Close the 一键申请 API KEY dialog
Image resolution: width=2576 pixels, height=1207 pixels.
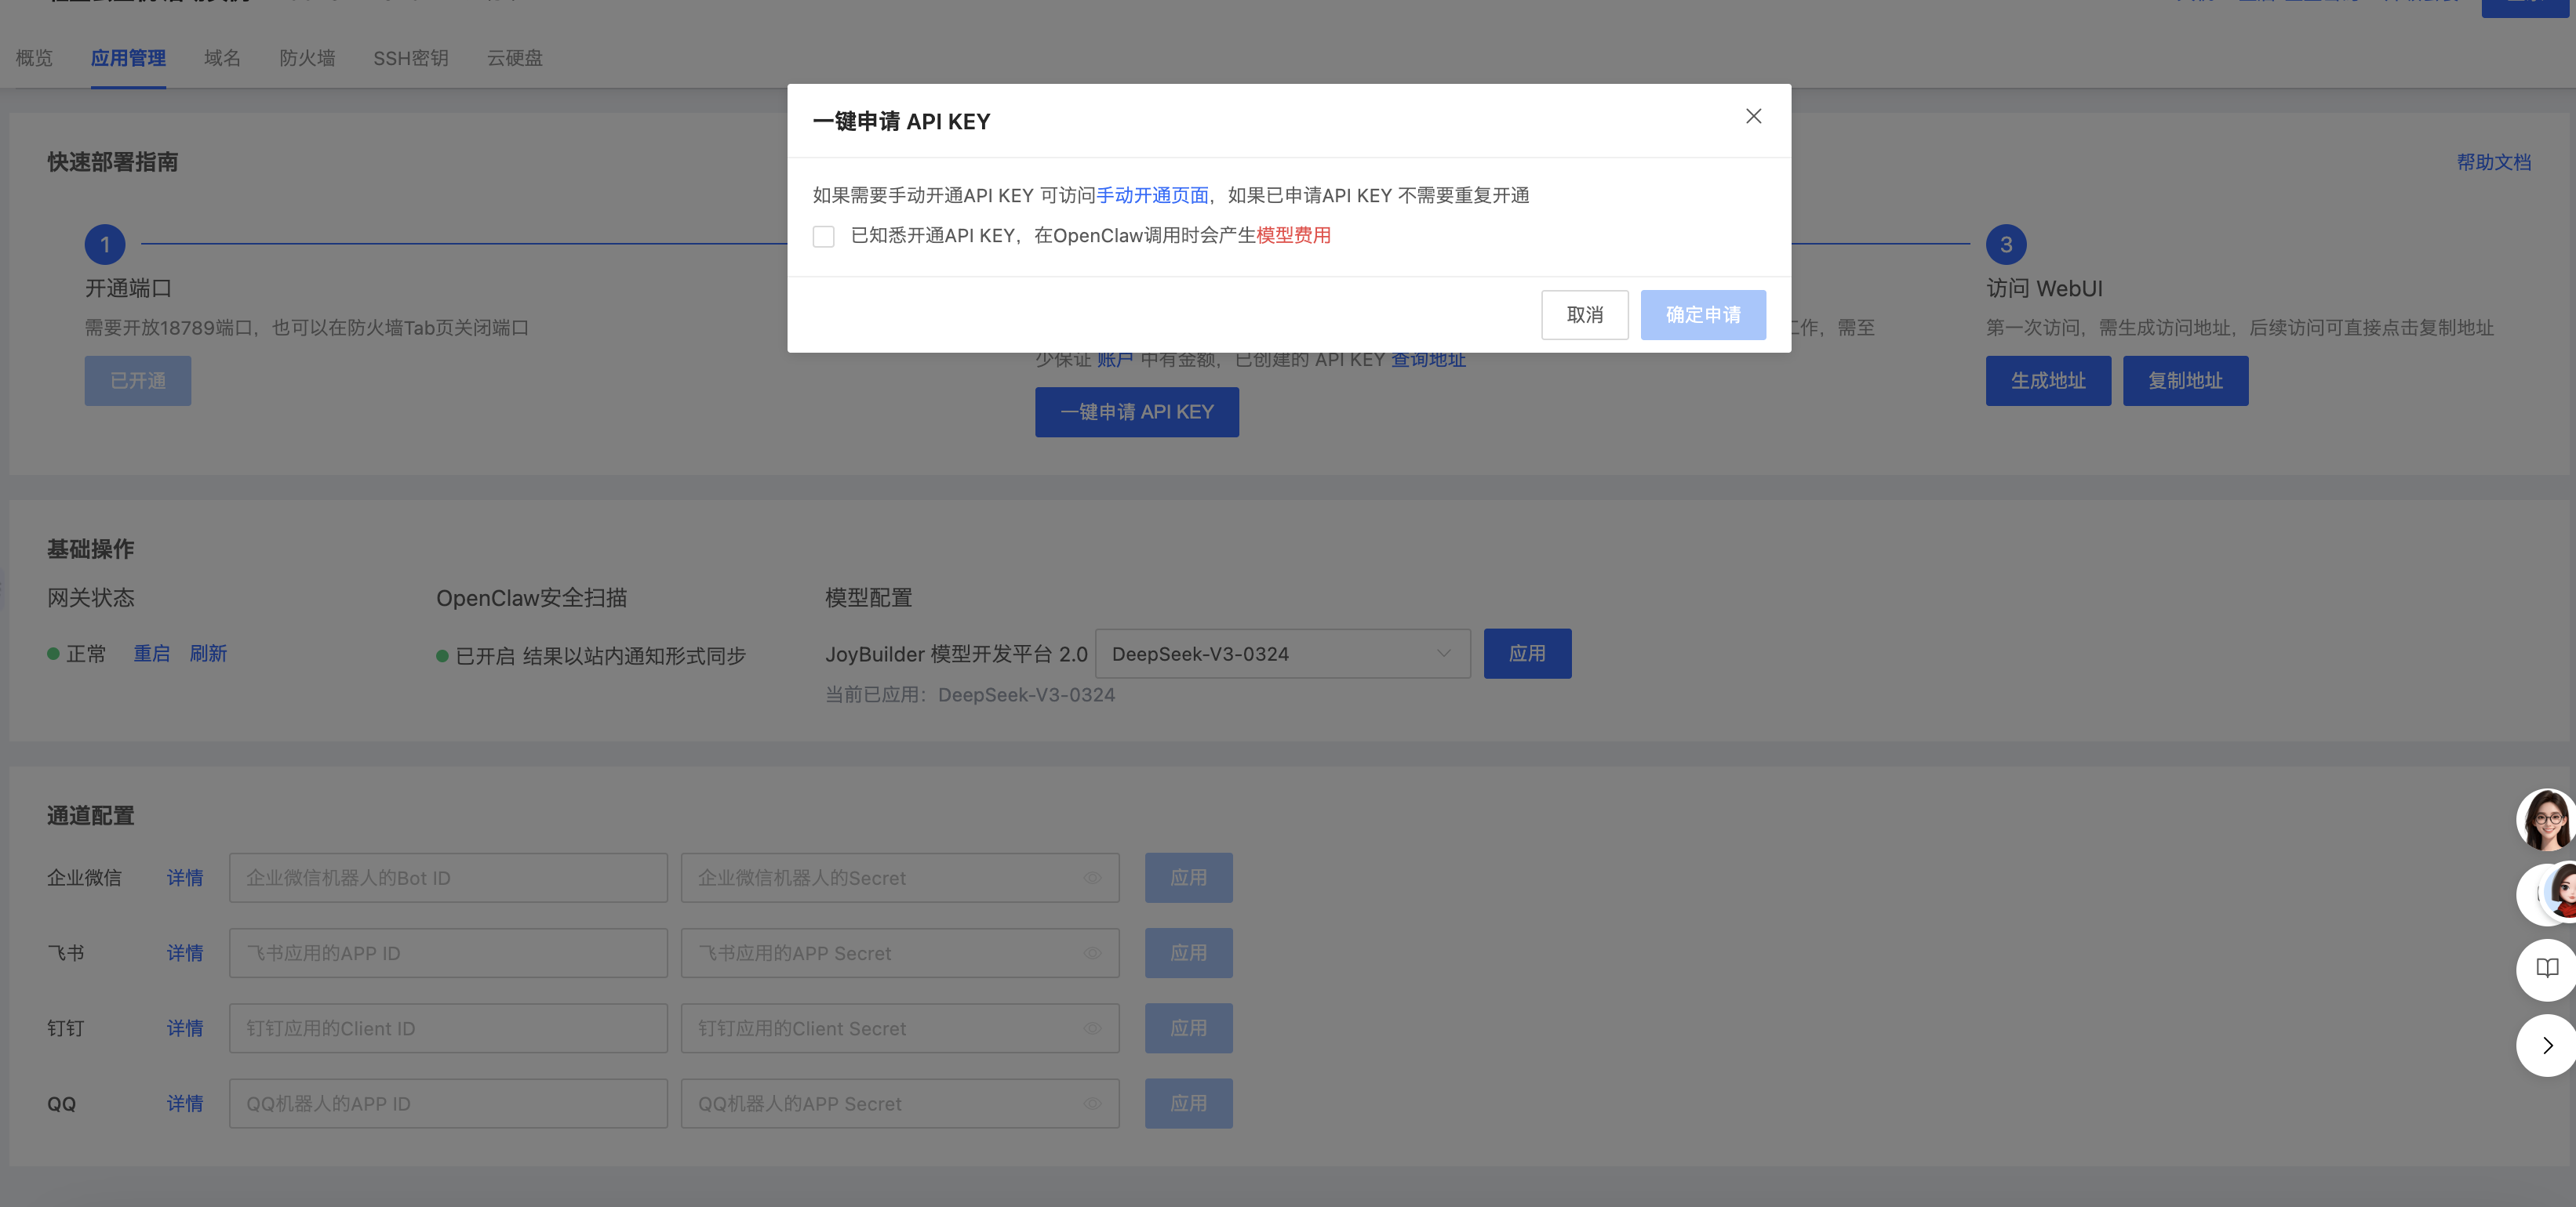coord(1753,116)
